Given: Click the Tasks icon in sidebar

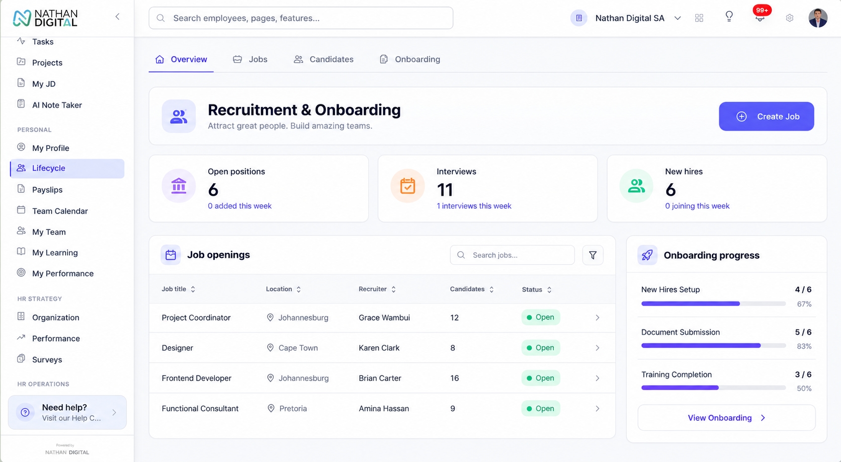Looking at the screenshot, I should [21, 41].
